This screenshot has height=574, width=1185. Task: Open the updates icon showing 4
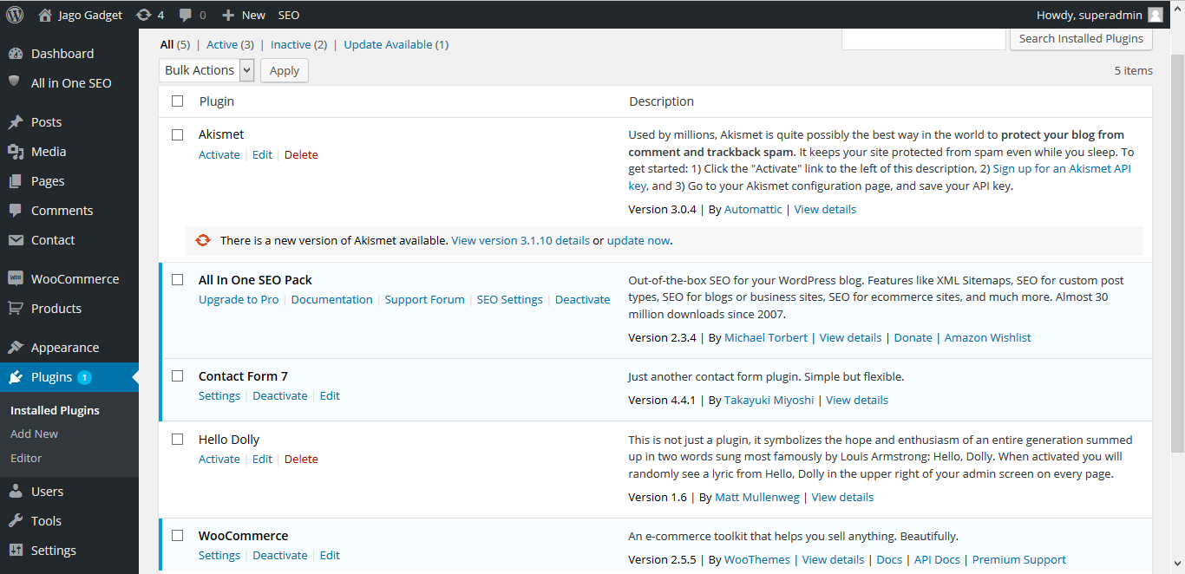(144, 15)
